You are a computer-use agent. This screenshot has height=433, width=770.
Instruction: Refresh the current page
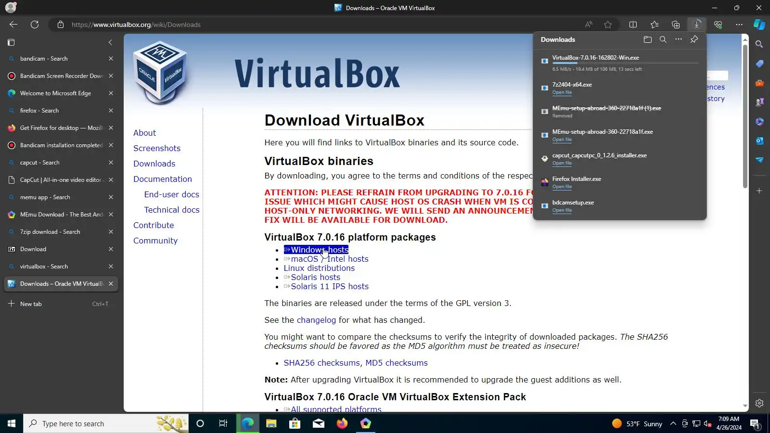tap(35, 25)
